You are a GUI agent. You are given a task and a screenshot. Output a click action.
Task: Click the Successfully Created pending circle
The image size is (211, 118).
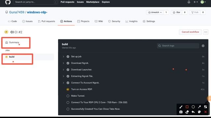68,109
